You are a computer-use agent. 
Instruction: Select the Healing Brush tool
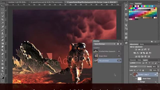(x=2, y=27)
